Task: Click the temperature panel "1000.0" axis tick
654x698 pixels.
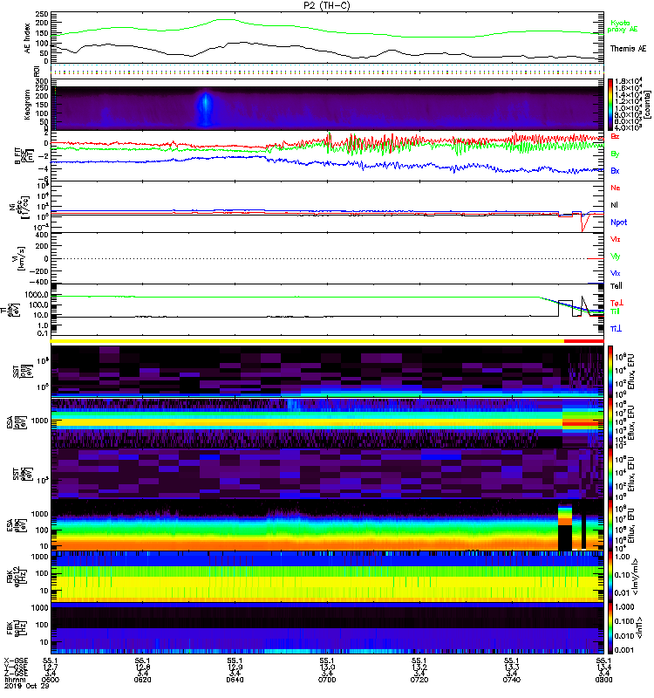Action: pyautogui.click(x=37, y=295)
